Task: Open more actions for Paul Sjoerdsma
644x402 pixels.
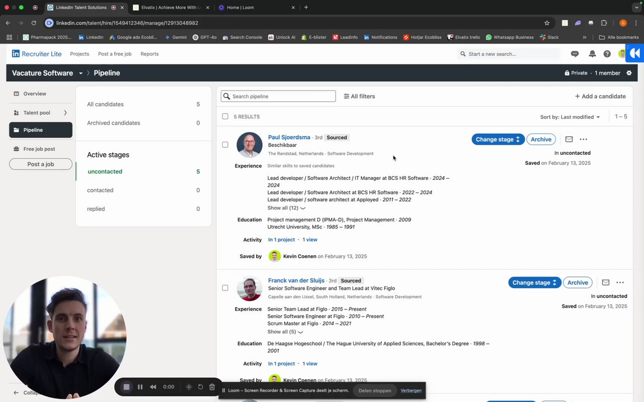Action: click(583, 139)
